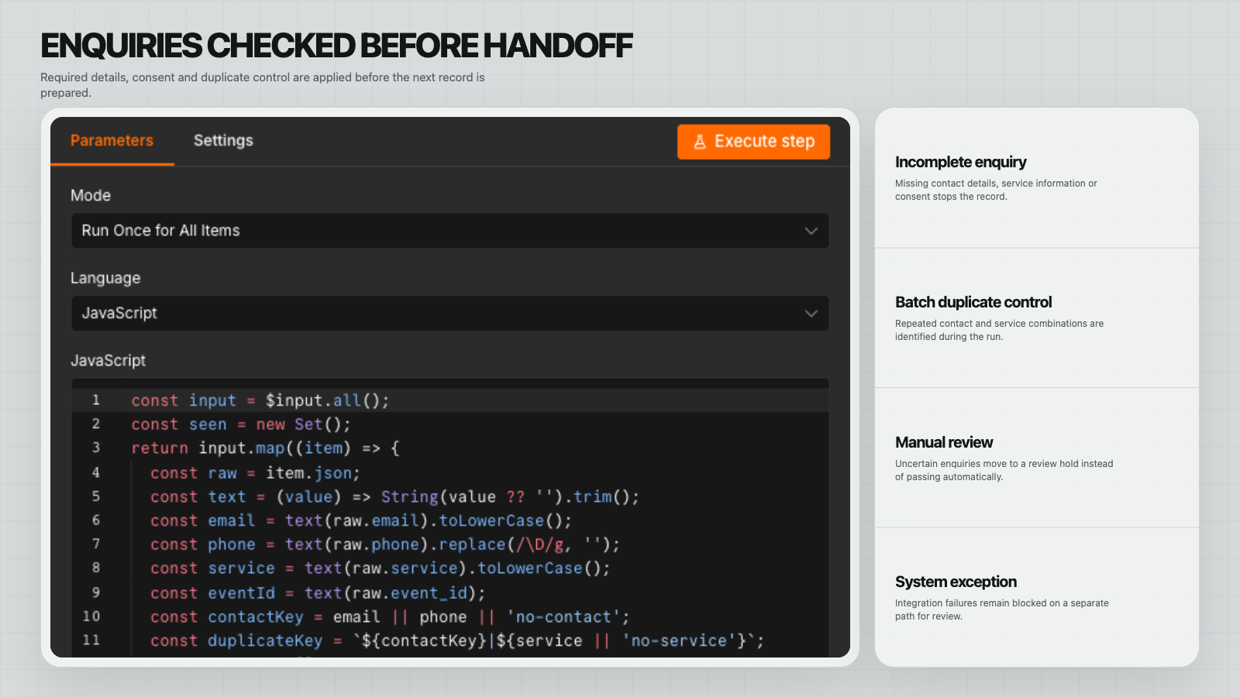Open the Run Once for All Items selector
This screenshot has width=1240, height=697.
pyautogui.click(x=450, y=231)
